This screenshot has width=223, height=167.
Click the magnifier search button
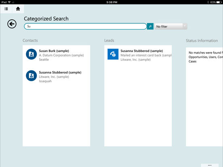click(x=150, y=26)
